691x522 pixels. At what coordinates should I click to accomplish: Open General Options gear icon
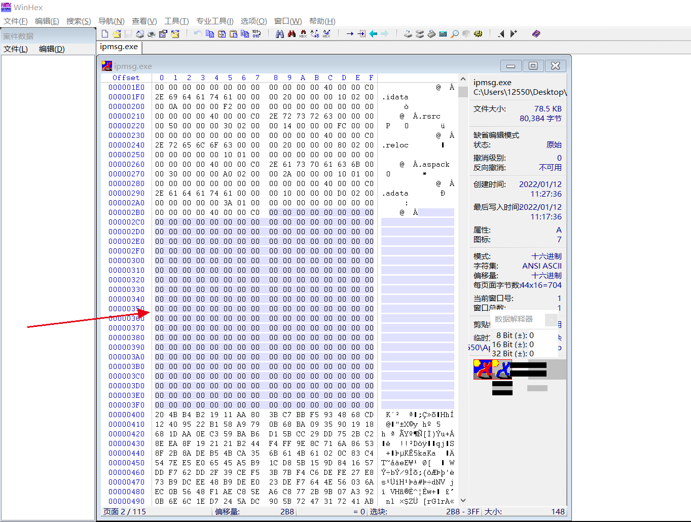click(478, 34)
